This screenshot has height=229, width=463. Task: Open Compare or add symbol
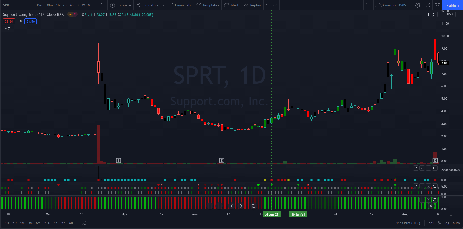(120, 5)
